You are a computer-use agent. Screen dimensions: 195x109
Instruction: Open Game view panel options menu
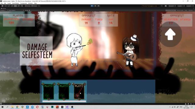tap(194, 8)
